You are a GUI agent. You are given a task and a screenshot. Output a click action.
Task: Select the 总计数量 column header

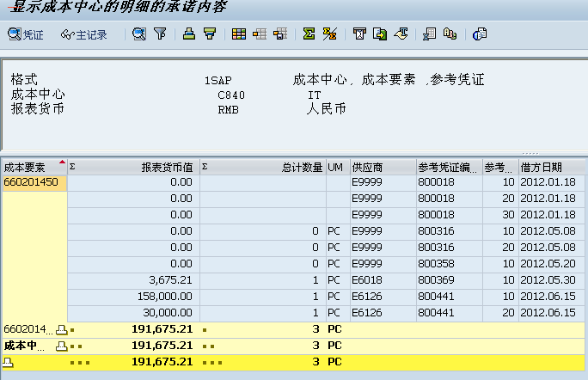point(263,167)
